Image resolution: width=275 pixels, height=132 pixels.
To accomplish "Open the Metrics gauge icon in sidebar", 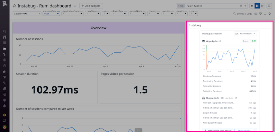I will coord(5,66).
